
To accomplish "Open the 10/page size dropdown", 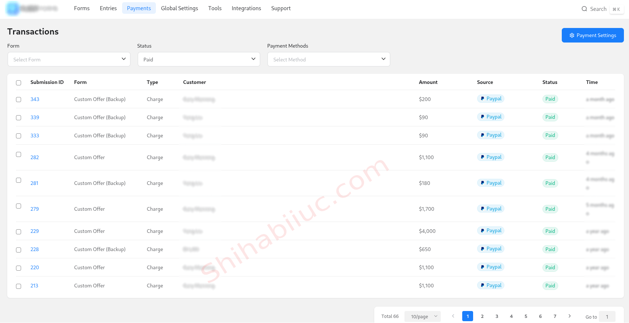I will [423, 316].
